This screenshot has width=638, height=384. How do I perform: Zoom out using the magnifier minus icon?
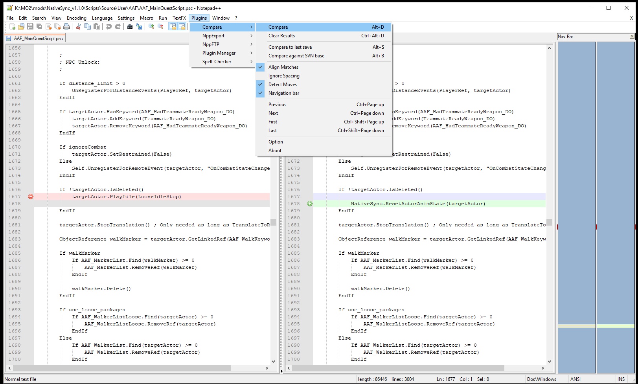pos(160,26)
